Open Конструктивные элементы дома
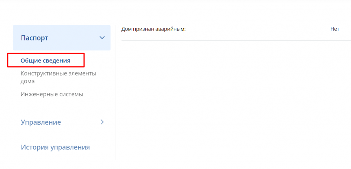 [x=58, y=77]
